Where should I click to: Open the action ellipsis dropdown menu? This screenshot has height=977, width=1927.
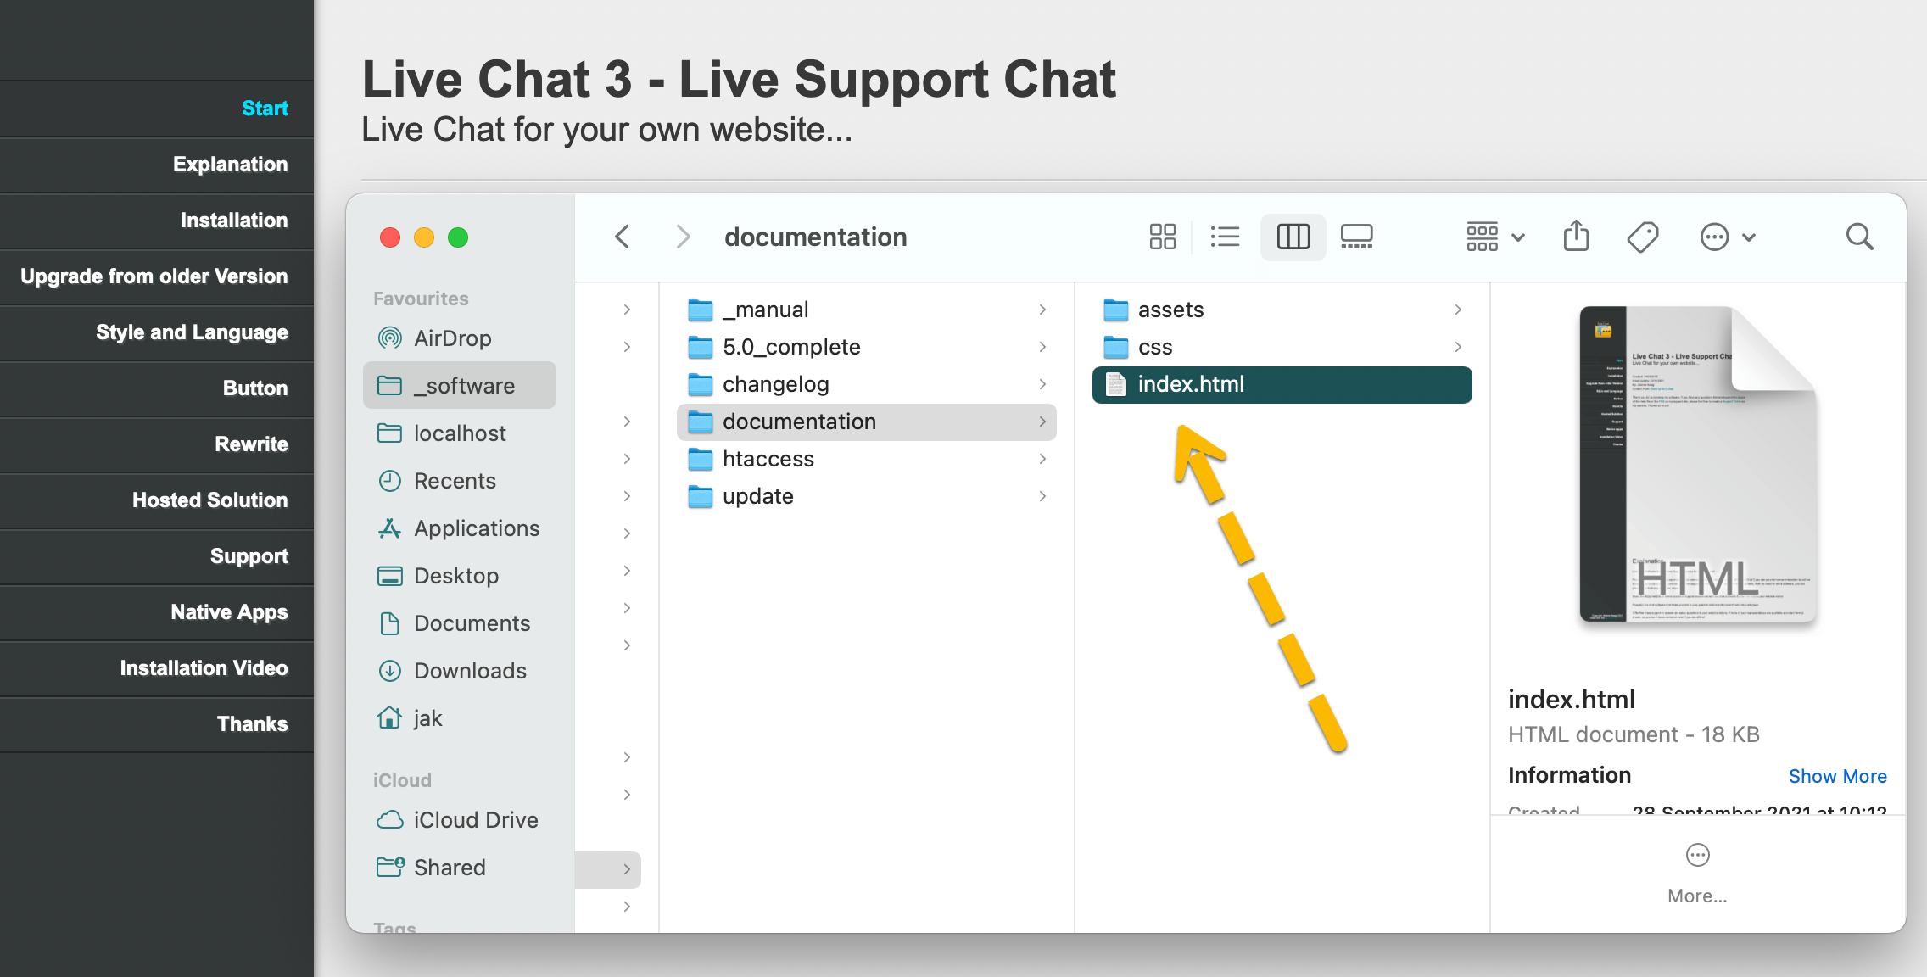(1727, 237)
